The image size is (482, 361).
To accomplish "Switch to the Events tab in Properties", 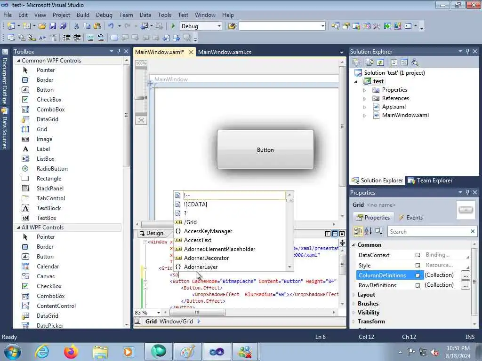I will [x=410, y=217].
